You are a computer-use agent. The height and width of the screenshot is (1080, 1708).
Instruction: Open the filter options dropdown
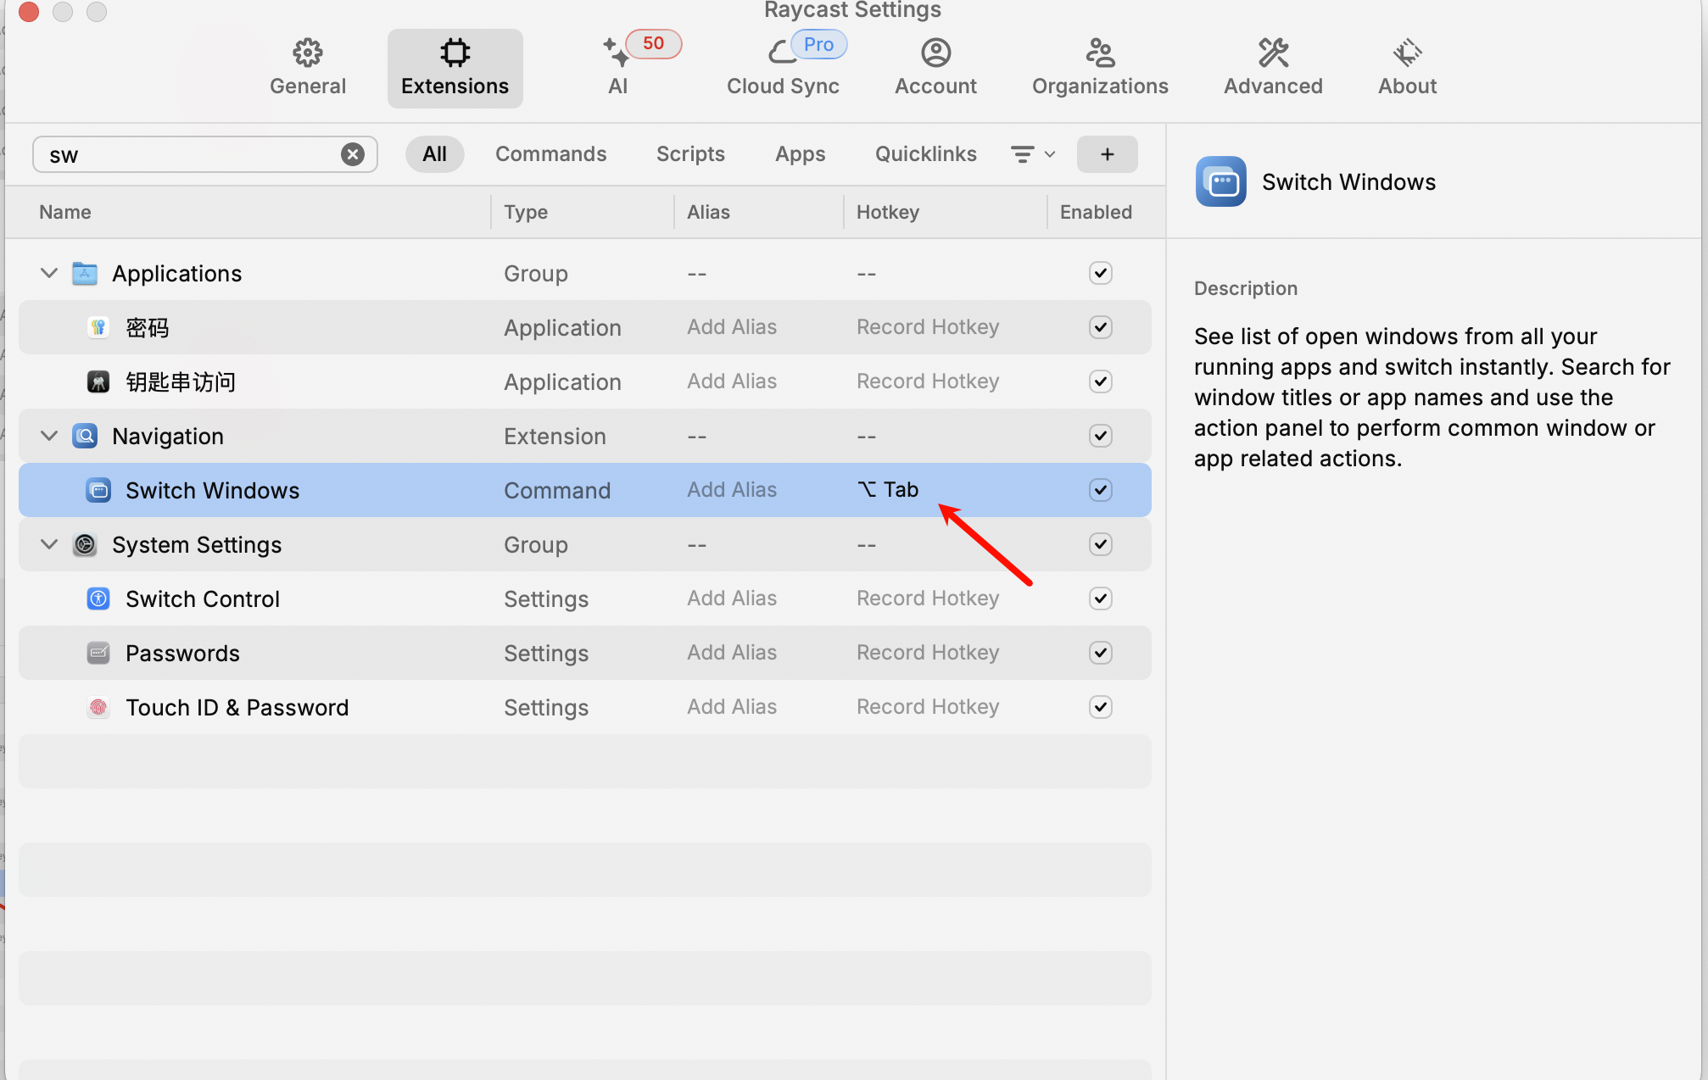click(x=1032, y=154)
